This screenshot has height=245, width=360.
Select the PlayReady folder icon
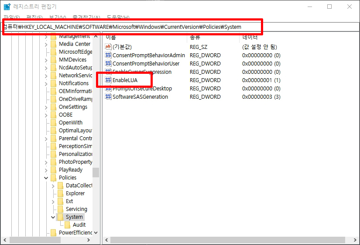[53, 169]
